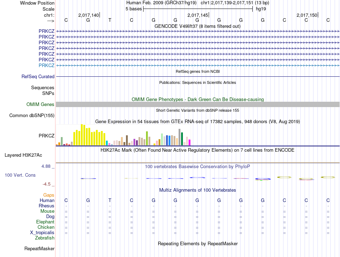Click the SNPs track label
This screenshot has width=340, height=257.
(48, 93)
